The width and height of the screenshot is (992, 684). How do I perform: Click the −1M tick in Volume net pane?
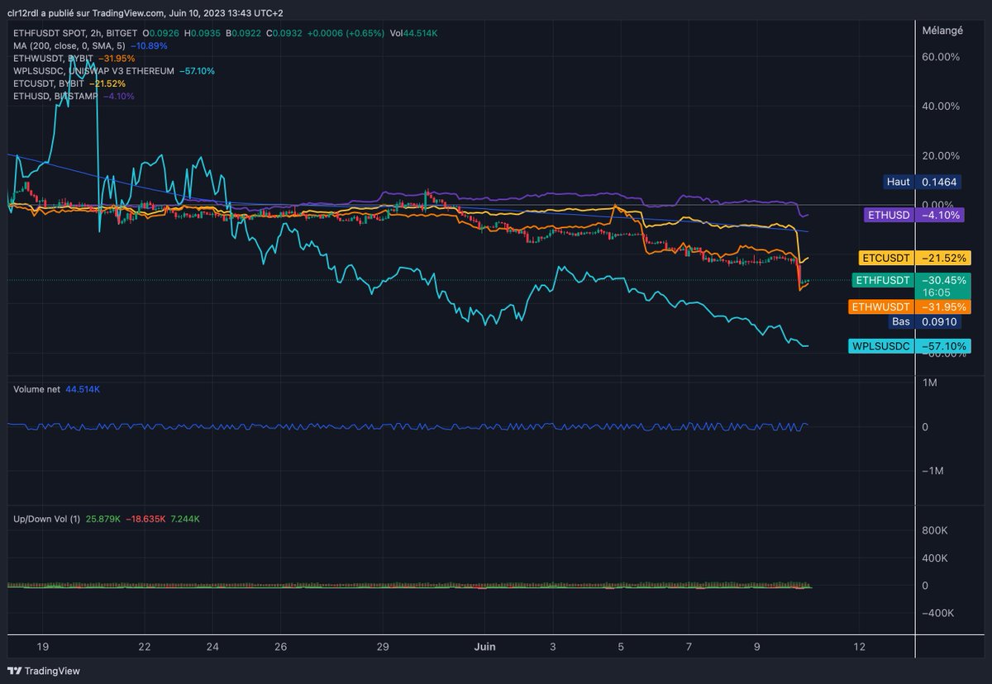932,471
